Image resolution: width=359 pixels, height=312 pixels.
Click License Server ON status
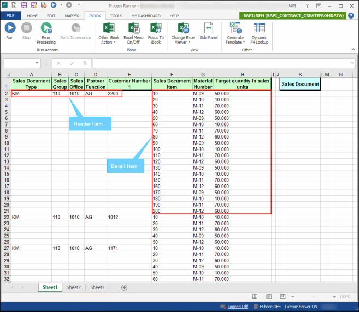tap(301, 307)
